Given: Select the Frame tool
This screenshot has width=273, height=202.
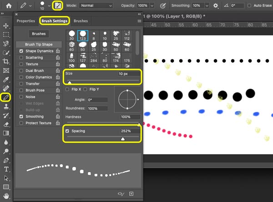Looking at the screenshot, I should point(6,70).
